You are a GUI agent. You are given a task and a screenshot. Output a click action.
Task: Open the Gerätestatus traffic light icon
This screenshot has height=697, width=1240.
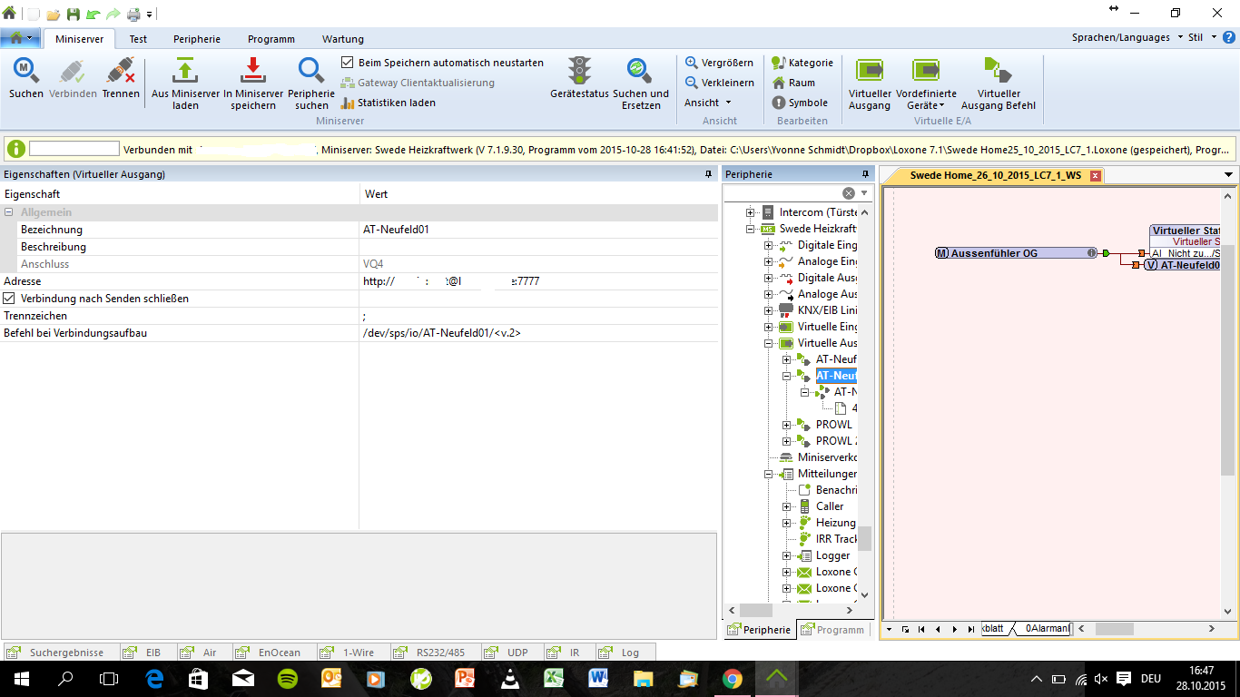579,72
